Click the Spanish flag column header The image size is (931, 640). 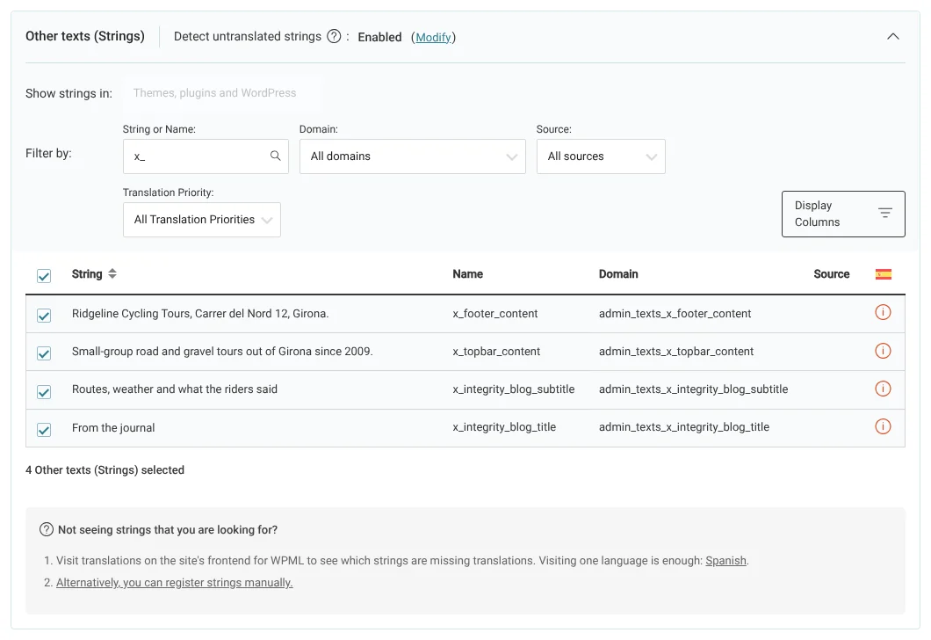883,274
